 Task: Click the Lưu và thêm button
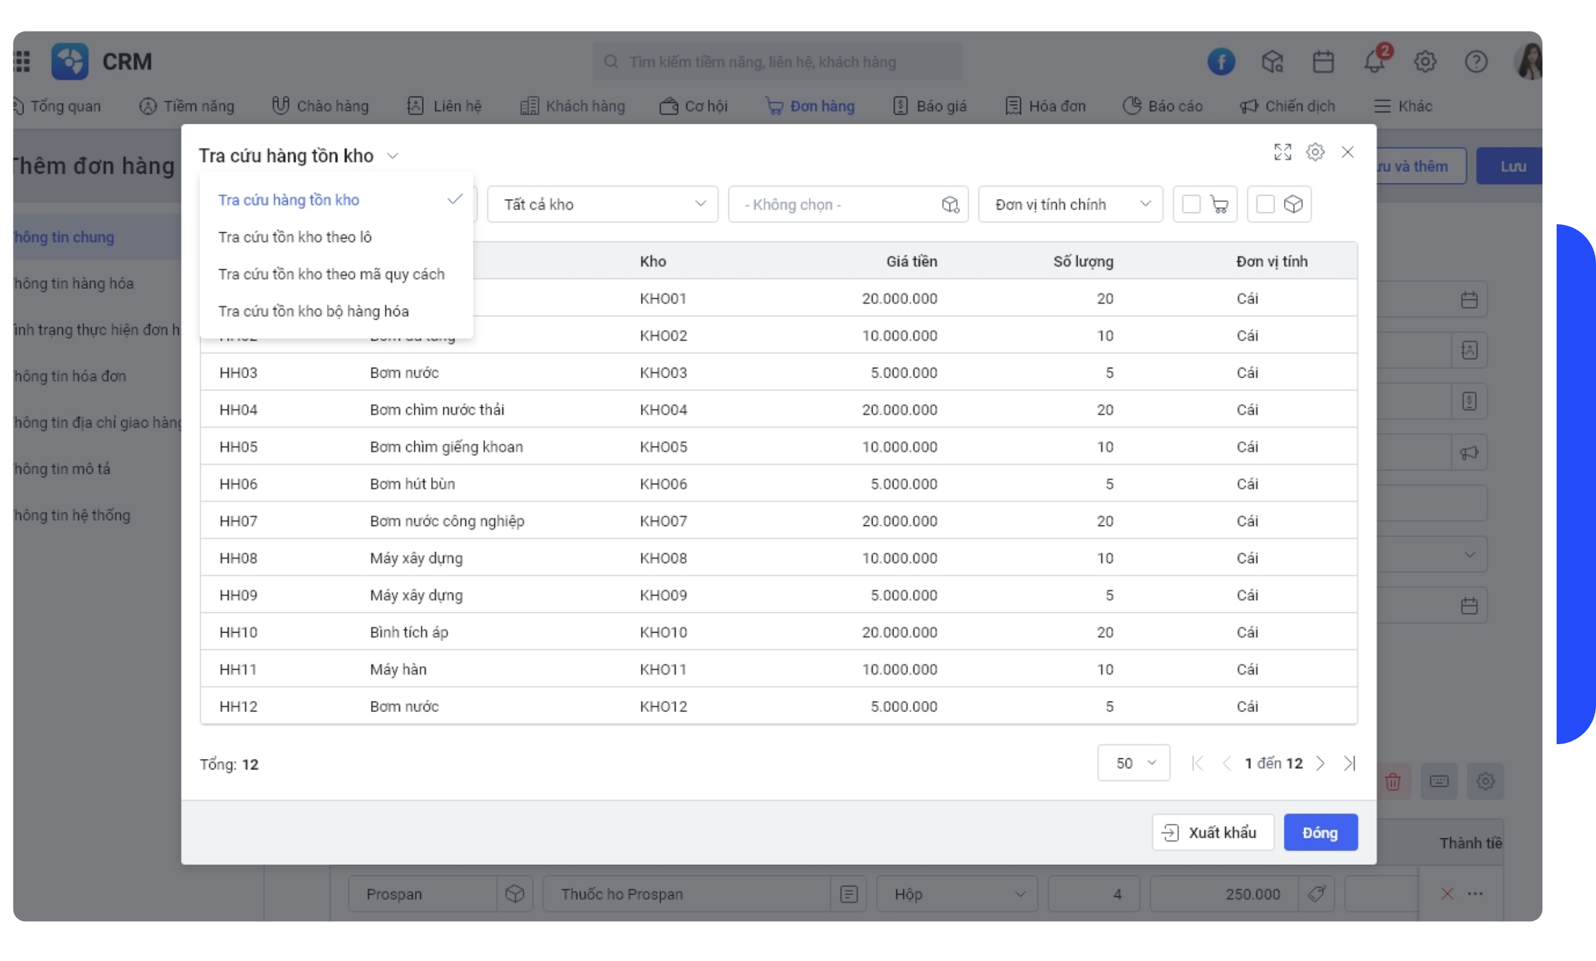pyautogui.click(x=1421, y=166)
